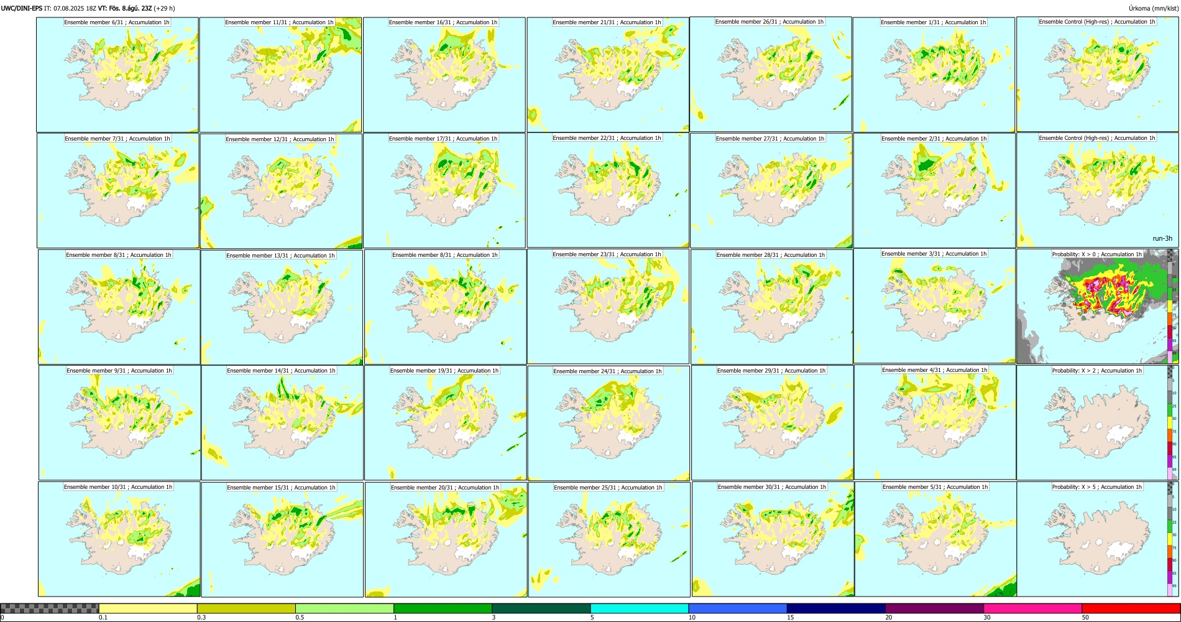Viewport: 1181px width, 622px height.
Task: Select the Ensemble member 14/31 map
Action: pos(282,423)
